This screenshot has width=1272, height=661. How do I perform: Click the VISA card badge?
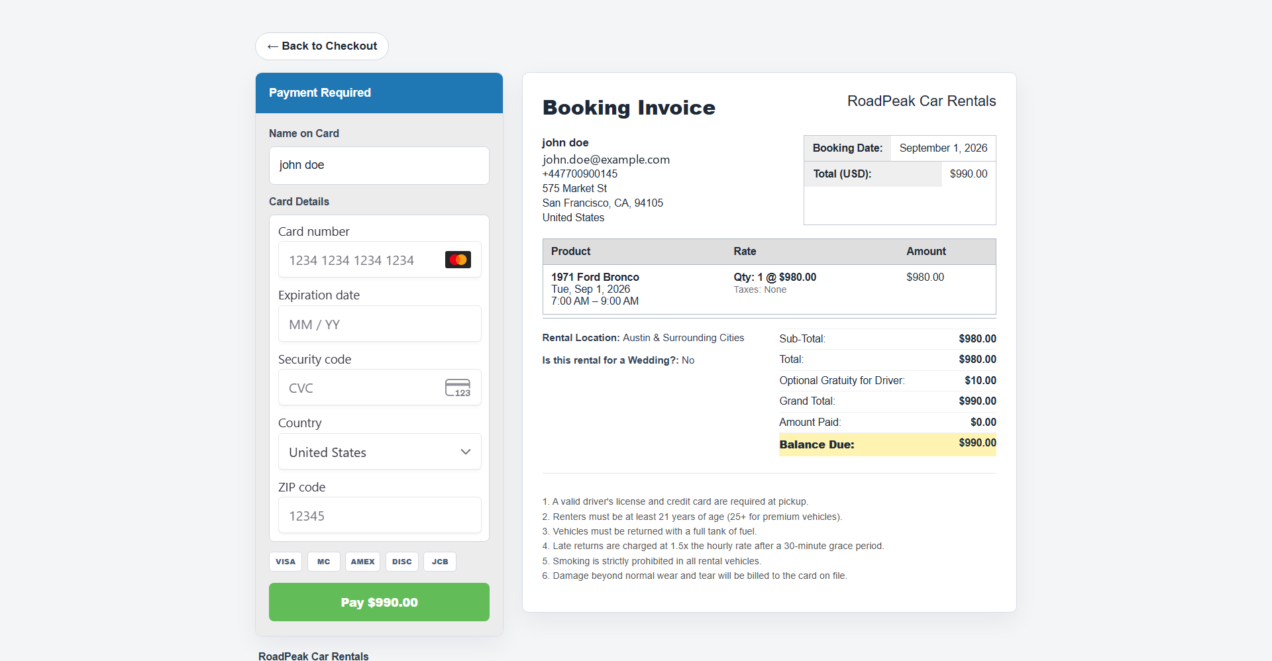pos(286,562)
